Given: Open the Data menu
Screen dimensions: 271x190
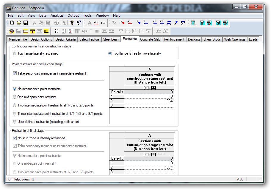Looking at the screenshot, I should pos(43,16).
